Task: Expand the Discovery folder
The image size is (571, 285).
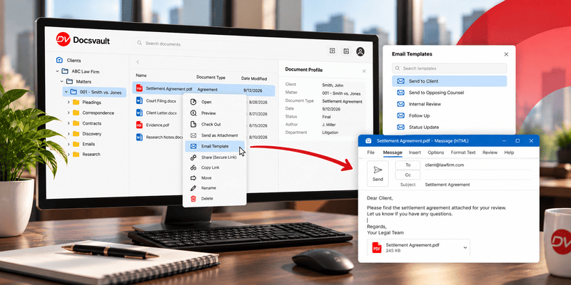Action: 69,134
